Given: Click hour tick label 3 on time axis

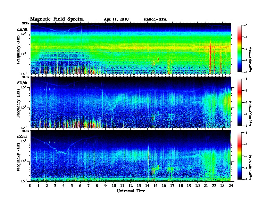Looking at the screenshot, I should pos(56,186).
